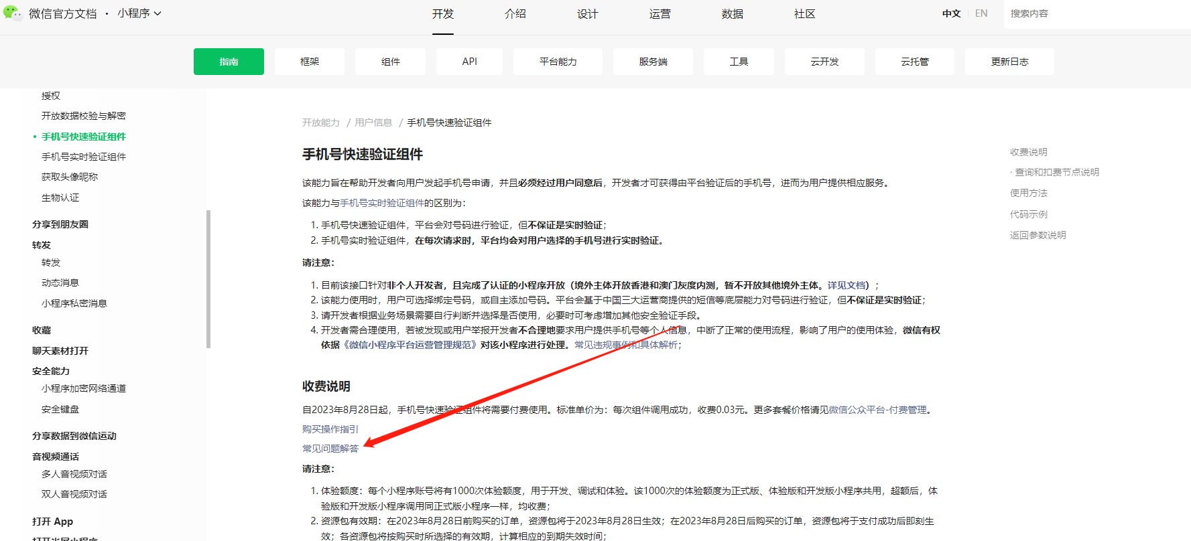Jump to 查询和扣费节点说明 in the outline
The height and width of the screenshot is (541, 1191).
[1057, 172]
